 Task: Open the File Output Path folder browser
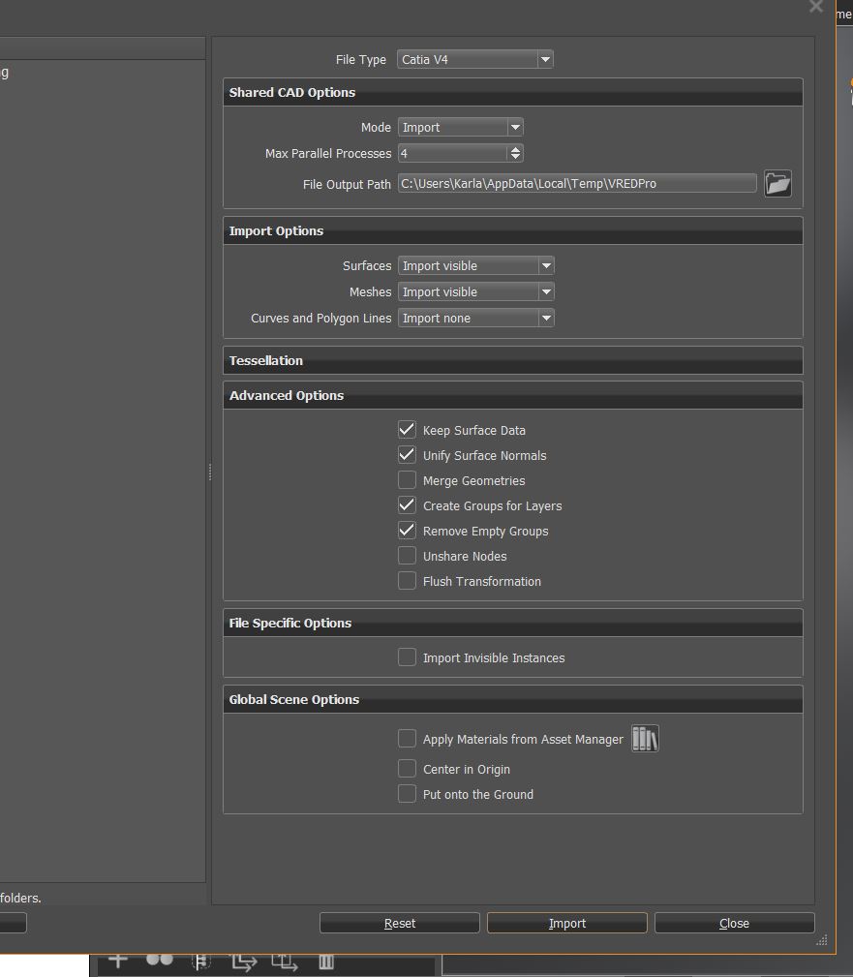coord(778,183)
